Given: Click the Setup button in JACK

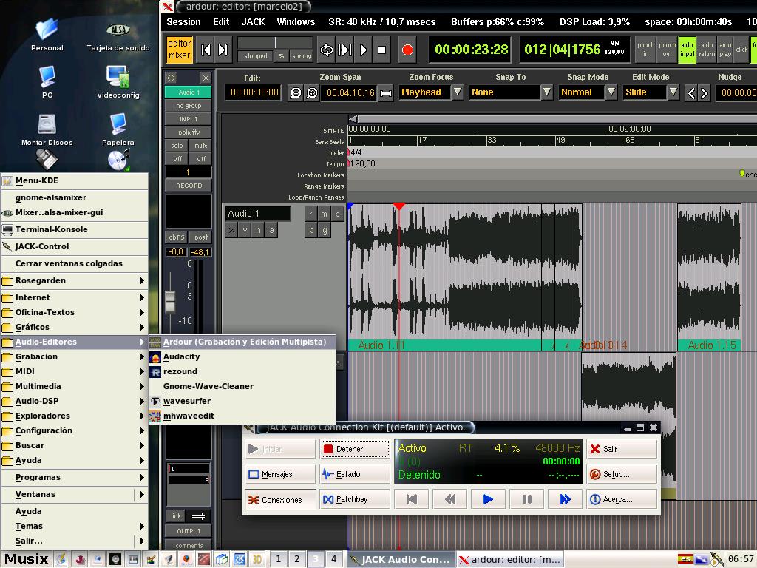Looking at the screenshot, I should [621, 474].
